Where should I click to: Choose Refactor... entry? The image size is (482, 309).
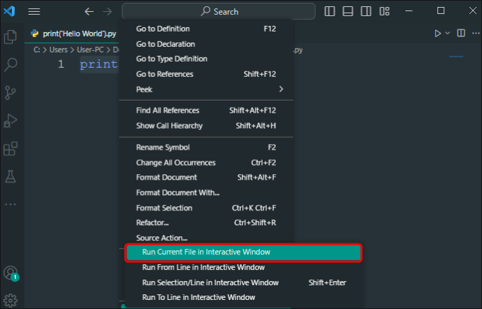[x=206, y=222]
